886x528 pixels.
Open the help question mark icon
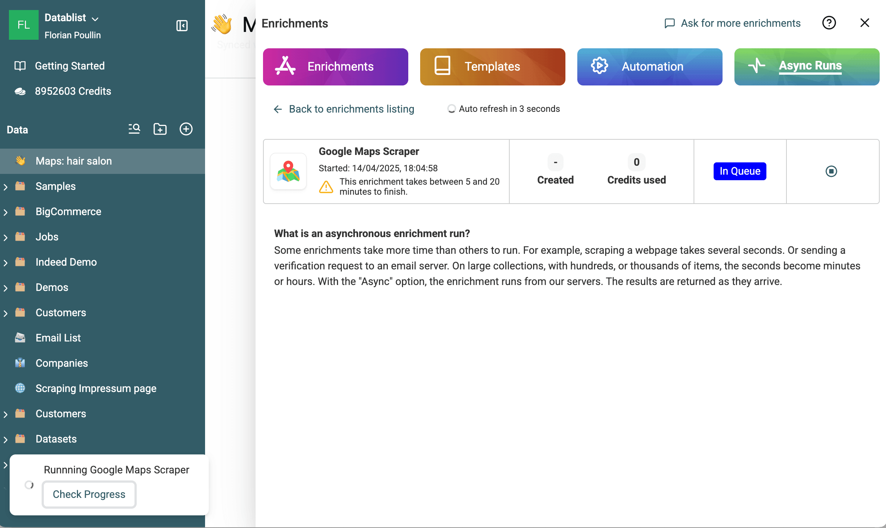[x=829, y=23]
